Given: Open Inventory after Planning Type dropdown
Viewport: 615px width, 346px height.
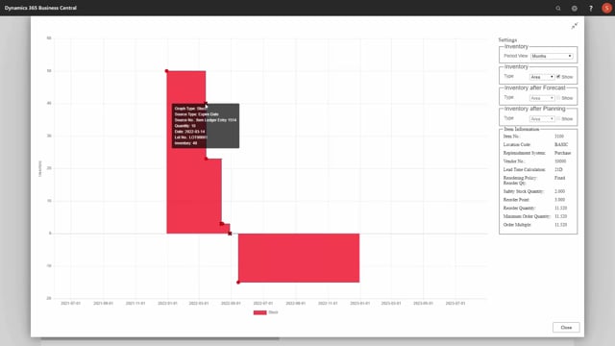Looking at the screenshot, I should click(x=542, y=118).
